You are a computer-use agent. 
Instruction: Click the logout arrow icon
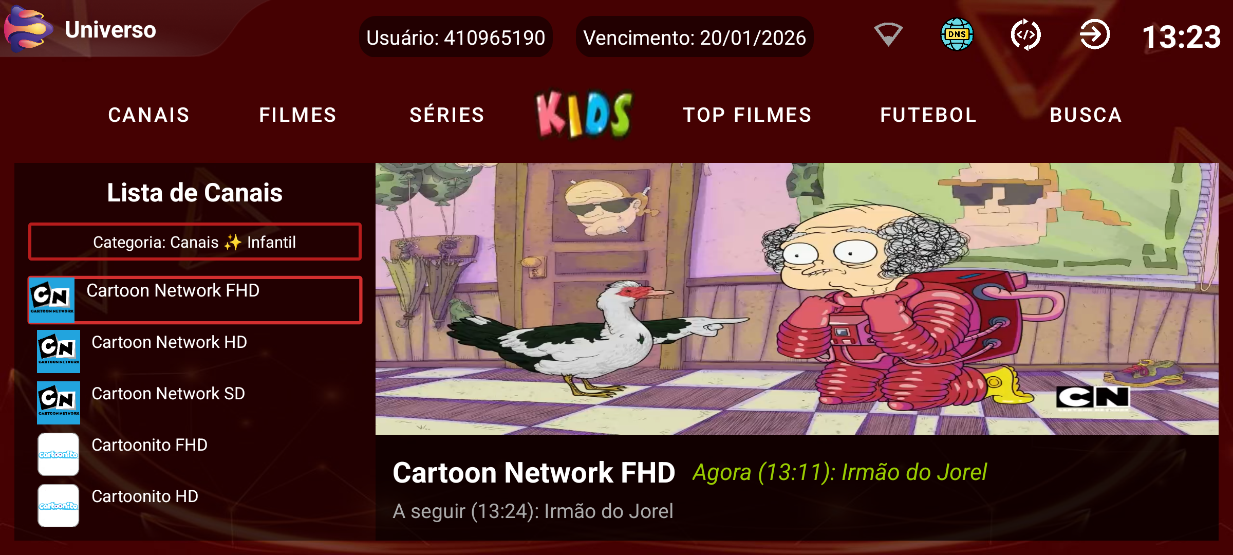(x=1094, y=34)
